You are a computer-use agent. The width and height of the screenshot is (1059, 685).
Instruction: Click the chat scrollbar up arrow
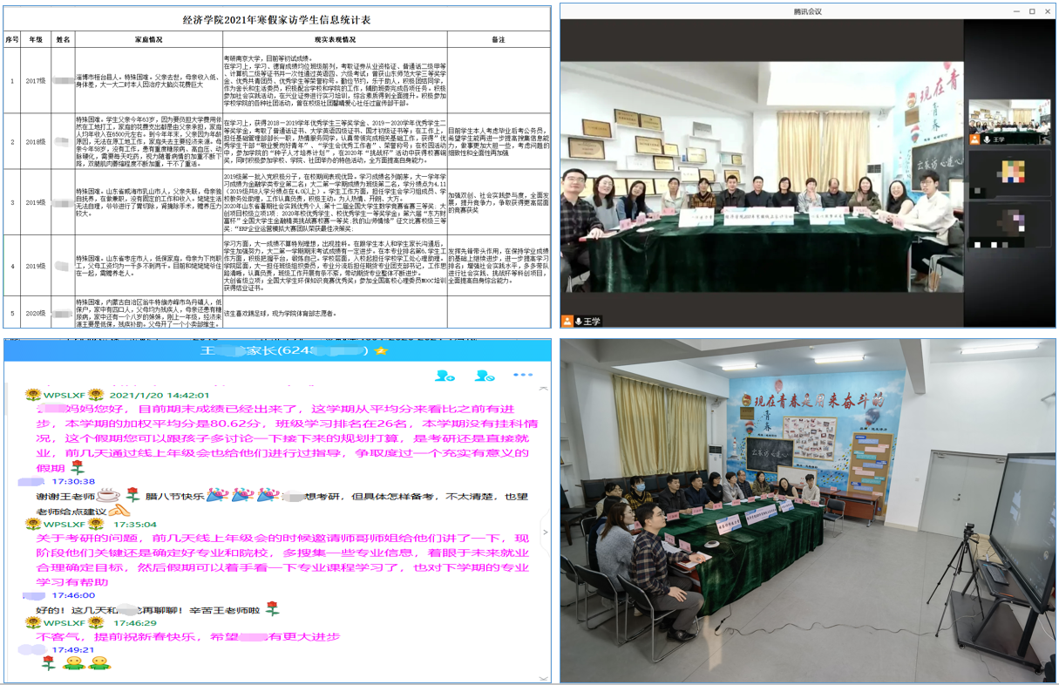click(546, 389)
